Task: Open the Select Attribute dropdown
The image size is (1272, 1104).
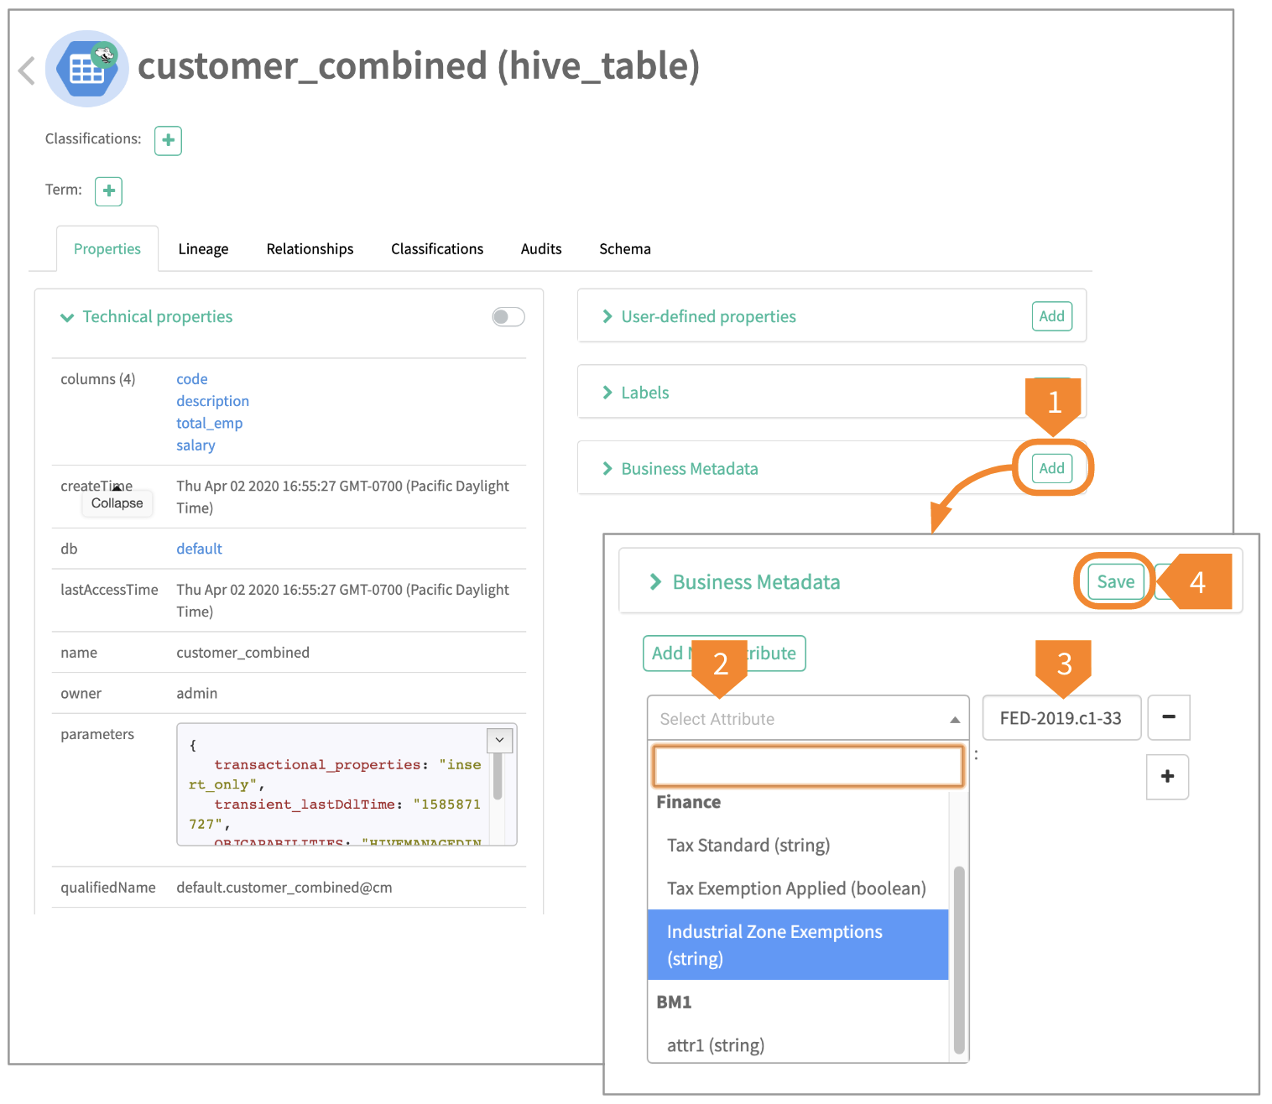Action: 807,719
